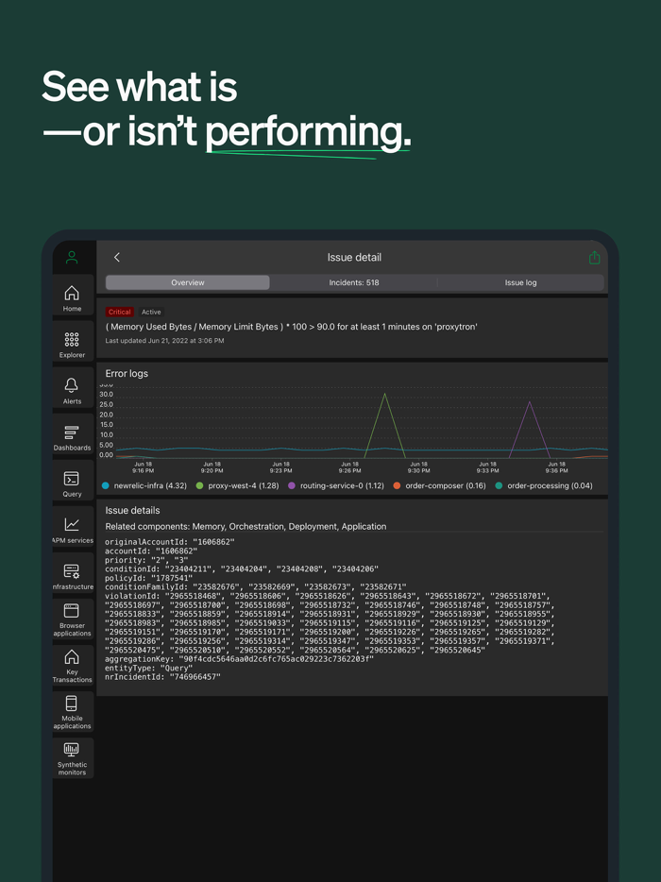Image resolution: width=661 pixels, height=882 pixels.
Task: Tap the Related components line
Action: 246,527
